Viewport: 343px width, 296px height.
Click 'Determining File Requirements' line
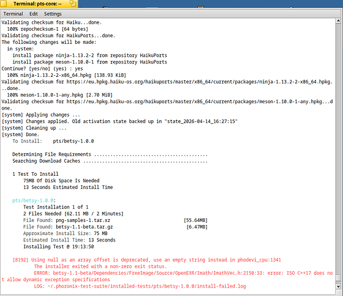pyautogui.click(x=110, y=155)
